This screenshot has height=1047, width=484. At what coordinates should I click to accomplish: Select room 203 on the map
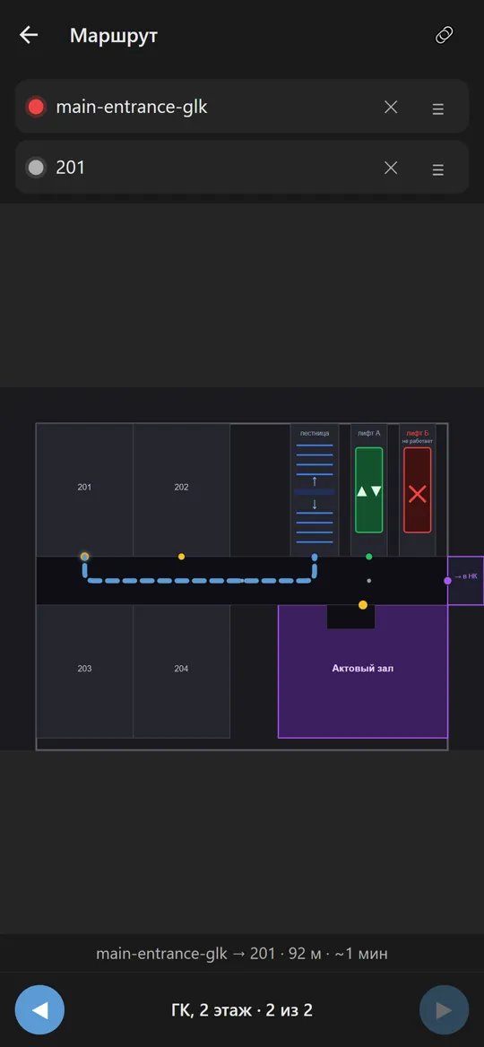pyautogui.click(x=85, y=671)
